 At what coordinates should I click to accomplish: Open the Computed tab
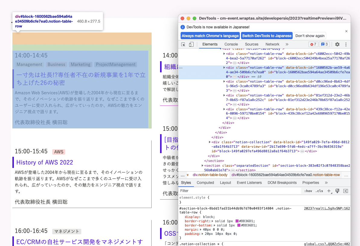point(205,183)
